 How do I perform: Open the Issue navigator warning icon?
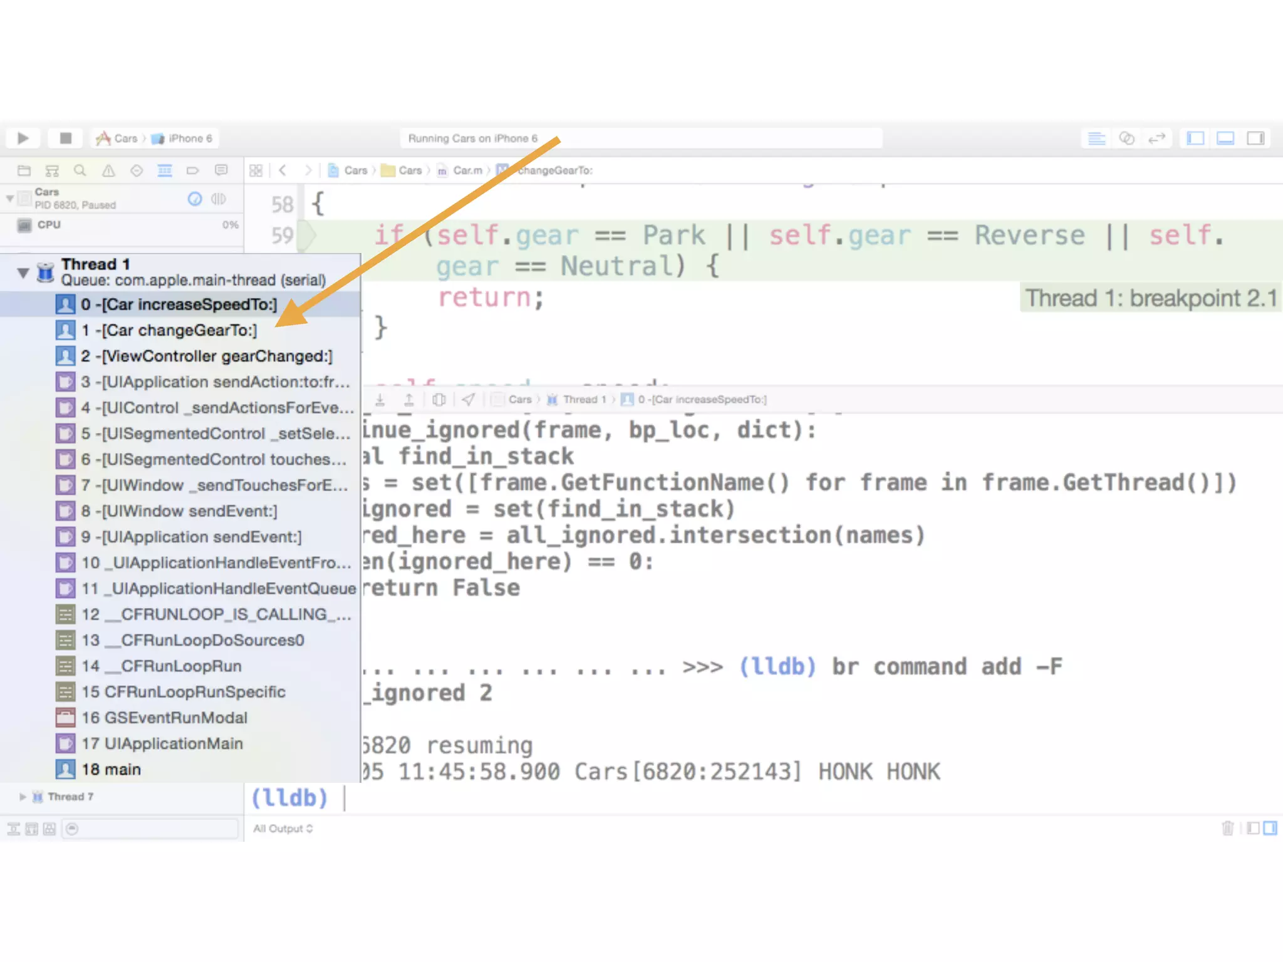(x=108, y=170)
